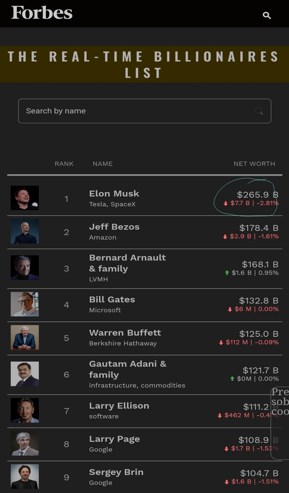Image resolution: width=289 pixels, height=493 pixels.
Task: Click the Forbes logo
Action: pyautogui.click(x=42, y=13)
